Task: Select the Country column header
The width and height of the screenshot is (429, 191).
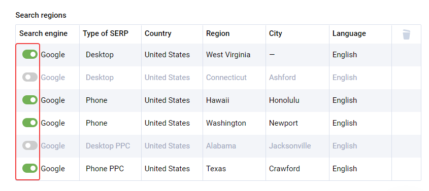Action: coord(158,33)
